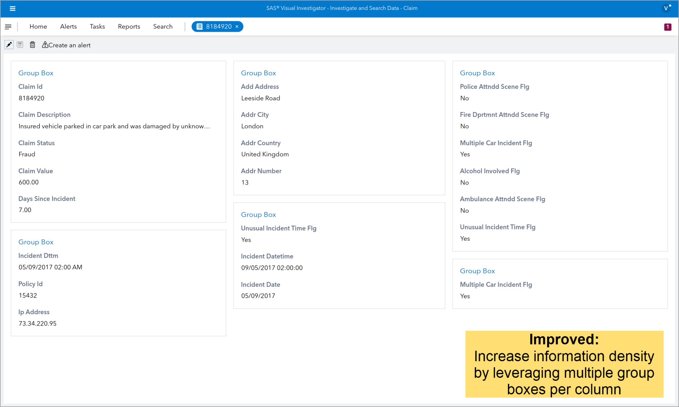This screenshot has height=407, width=679.
Task: Click the trash delete icon
Action: tap(32, 44)
